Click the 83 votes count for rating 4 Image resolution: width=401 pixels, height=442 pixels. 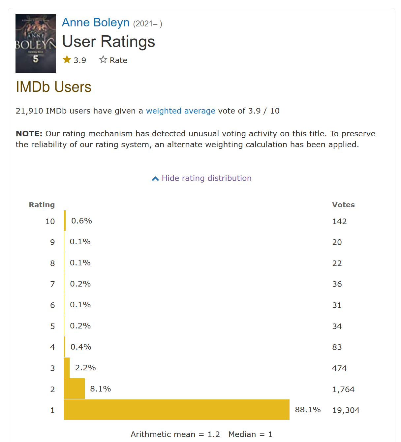click(x=337, y=347)
